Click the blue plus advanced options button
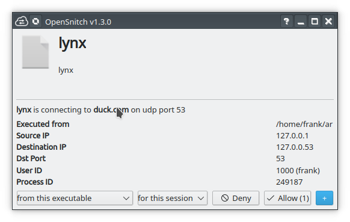The image size is (350, 222). (x=324, y=198)
